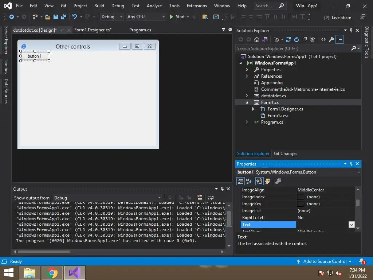The width and height of the screenshot is (373, 280).
Task: Click ImageKey property swatch box
Action: click(301, 204)
